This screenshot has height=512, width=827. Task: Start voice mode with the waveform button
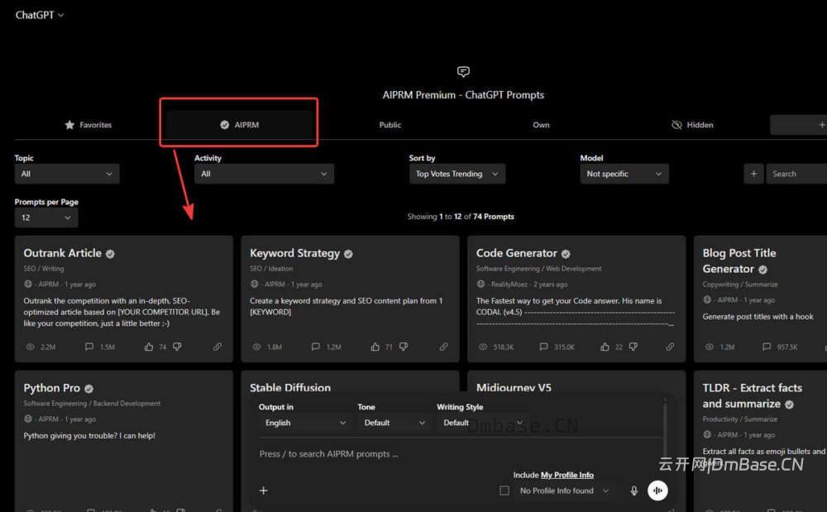pyautogui.click(x=657, y=490)
